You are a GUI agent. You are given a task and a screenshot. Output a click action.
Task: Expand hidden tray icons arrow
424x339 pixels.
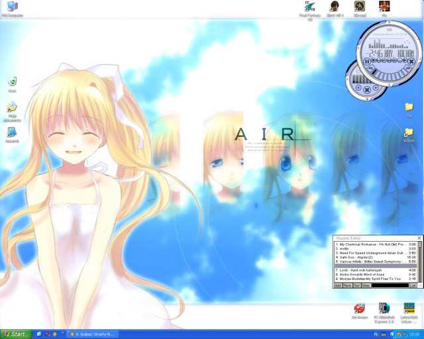pos(393,334)
